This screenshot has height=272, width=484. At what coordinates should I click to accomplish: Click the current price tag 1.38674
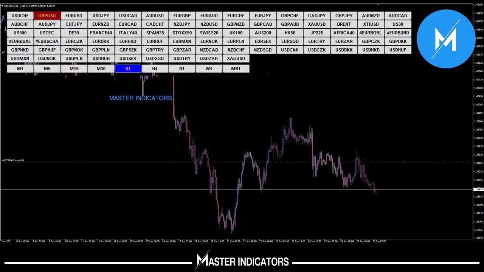point(479,189)
